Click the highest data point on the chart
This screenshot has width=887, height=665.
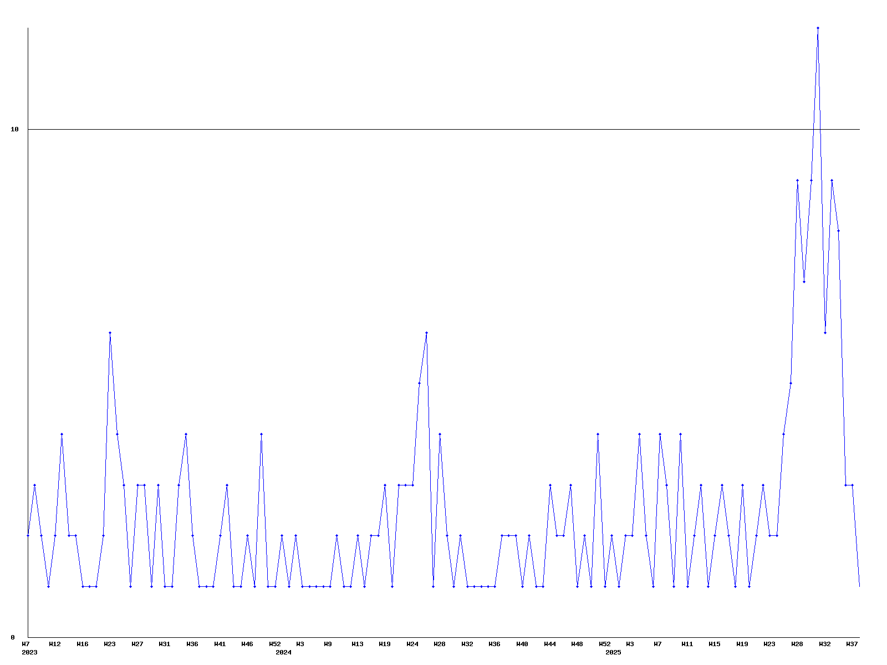click(x=818, y=28)
